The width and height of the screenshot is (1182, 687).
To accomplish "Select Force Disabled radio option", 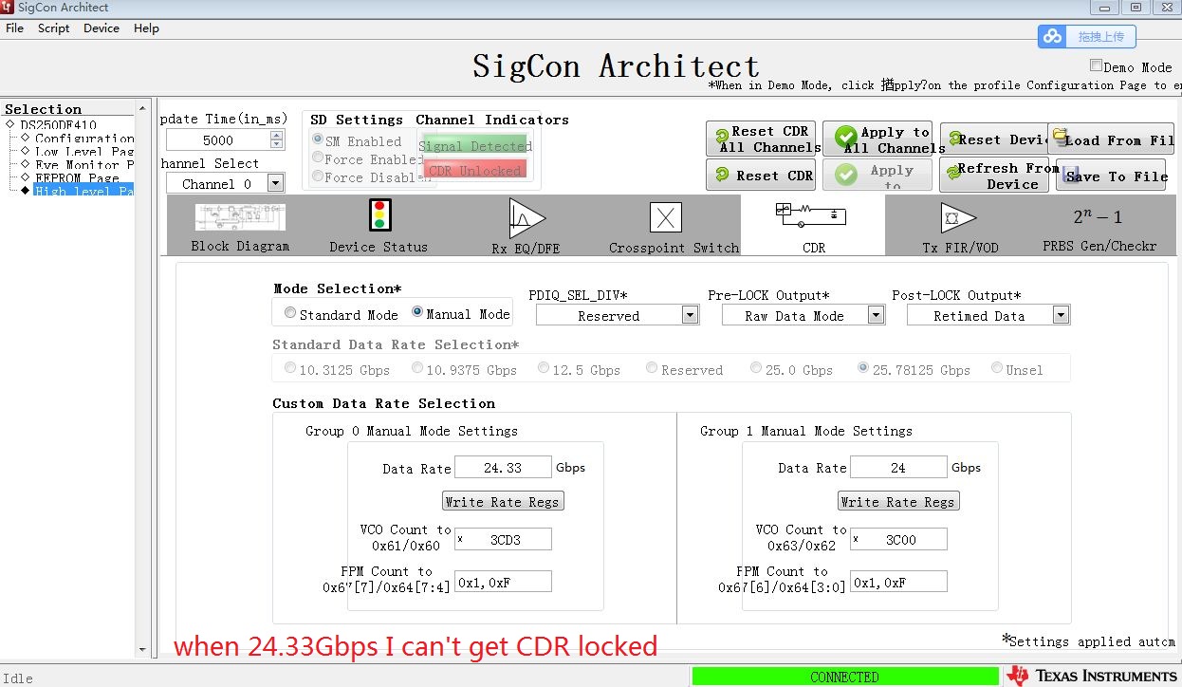I will tap(318, 176).
